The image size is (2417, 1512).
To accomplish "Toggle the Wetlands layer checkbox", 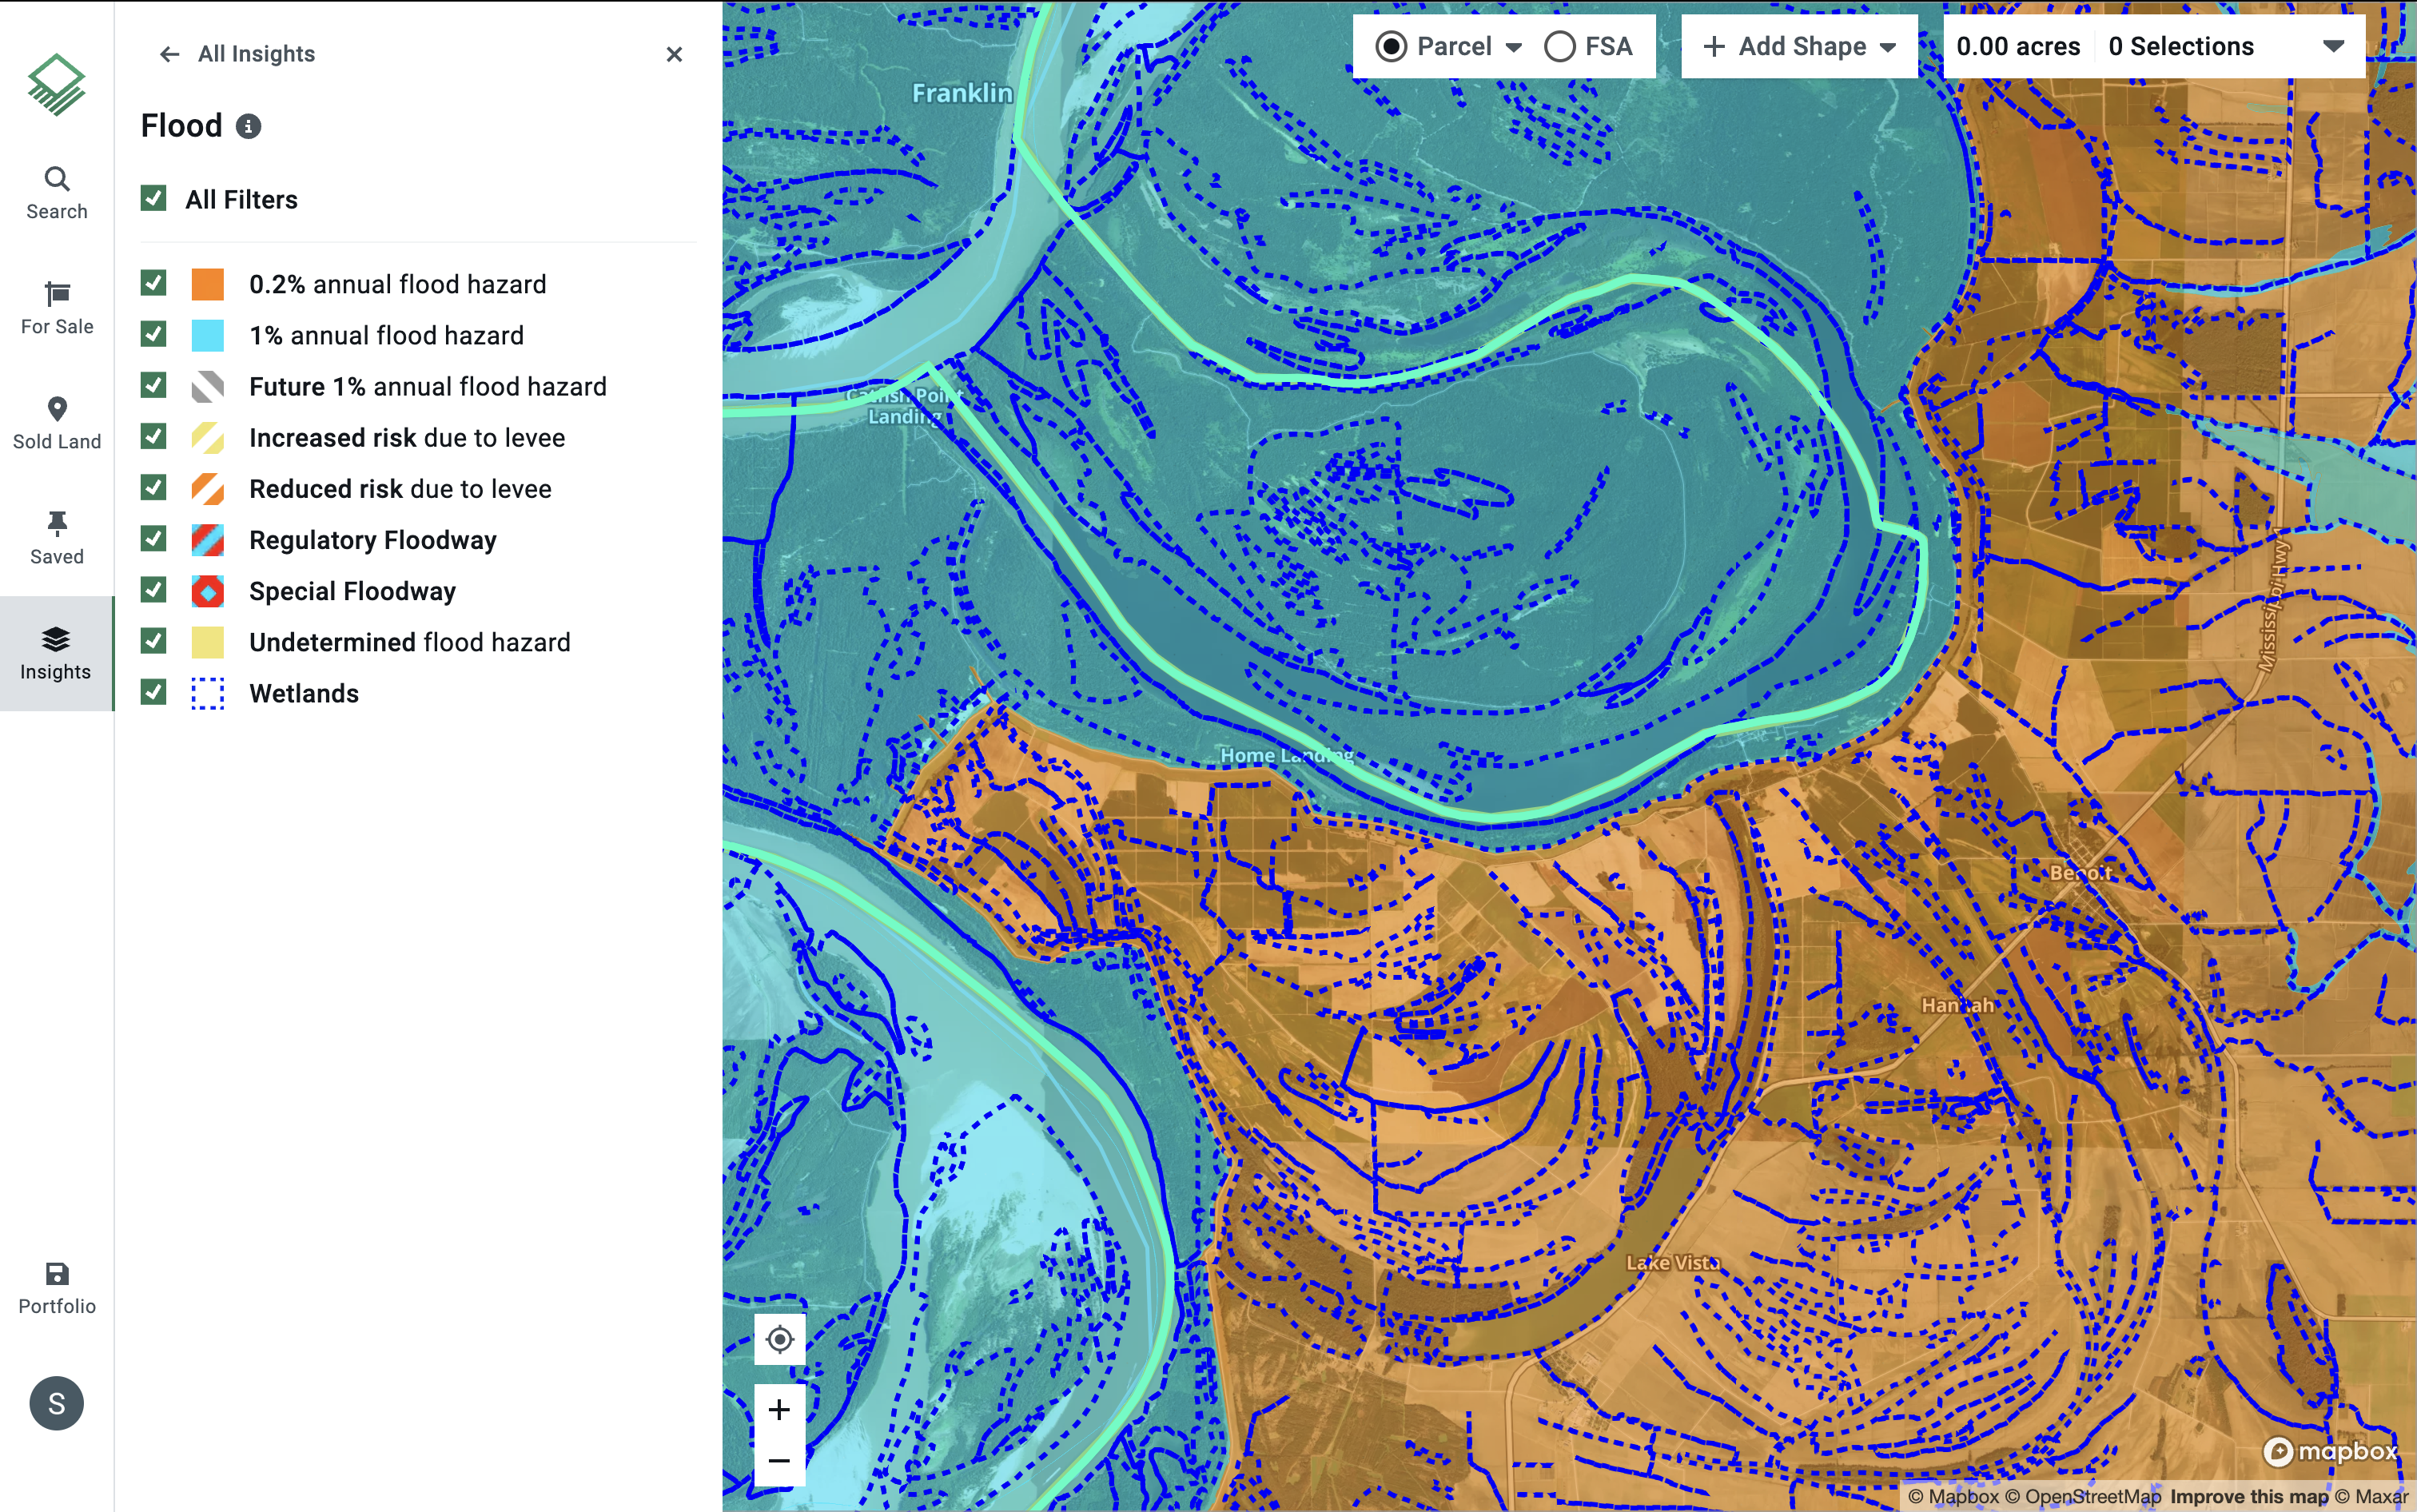I will click(154, 692).
